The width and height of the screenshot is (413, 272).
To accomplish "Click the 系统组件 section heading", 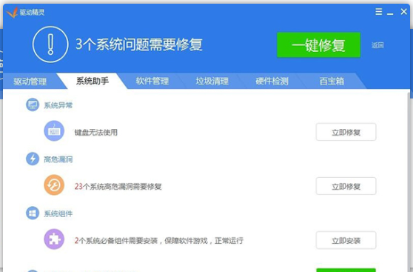I will 58,213.
